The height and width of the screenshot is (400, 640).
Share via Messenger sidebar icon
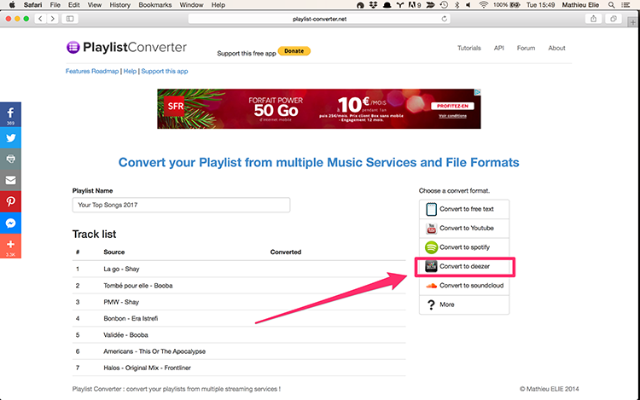coord(10,223)
